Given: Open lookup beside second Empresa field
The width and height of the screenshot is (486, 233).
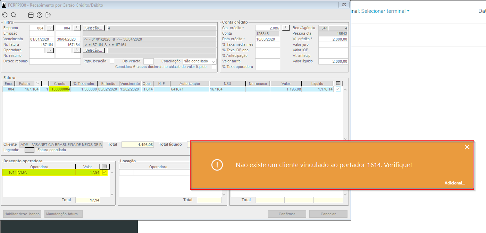Looking at the screenshot, I should 77,28.
